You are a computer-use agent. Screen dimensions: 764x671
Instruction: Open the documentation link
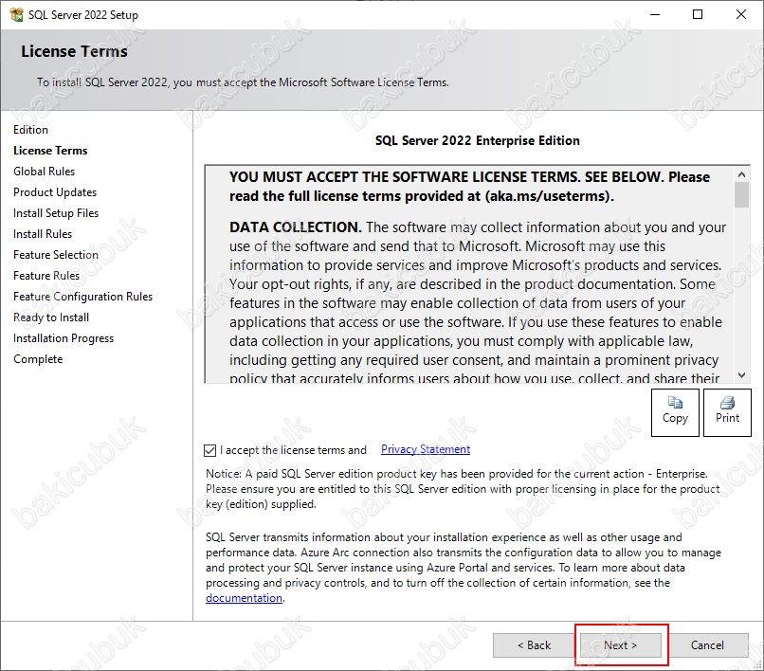(x=244, y=598)
